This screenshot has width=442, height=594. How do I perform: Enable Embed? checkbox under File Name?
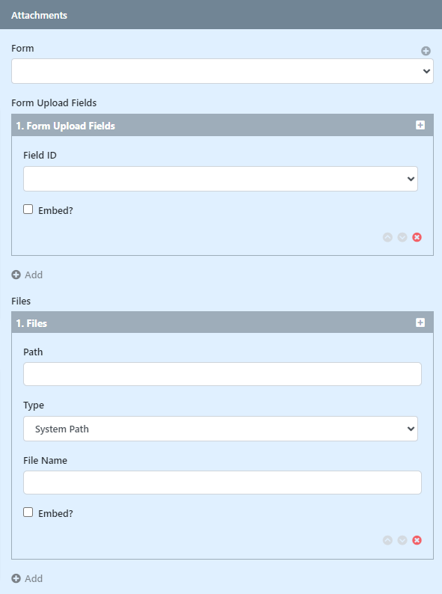coord(28,512)
